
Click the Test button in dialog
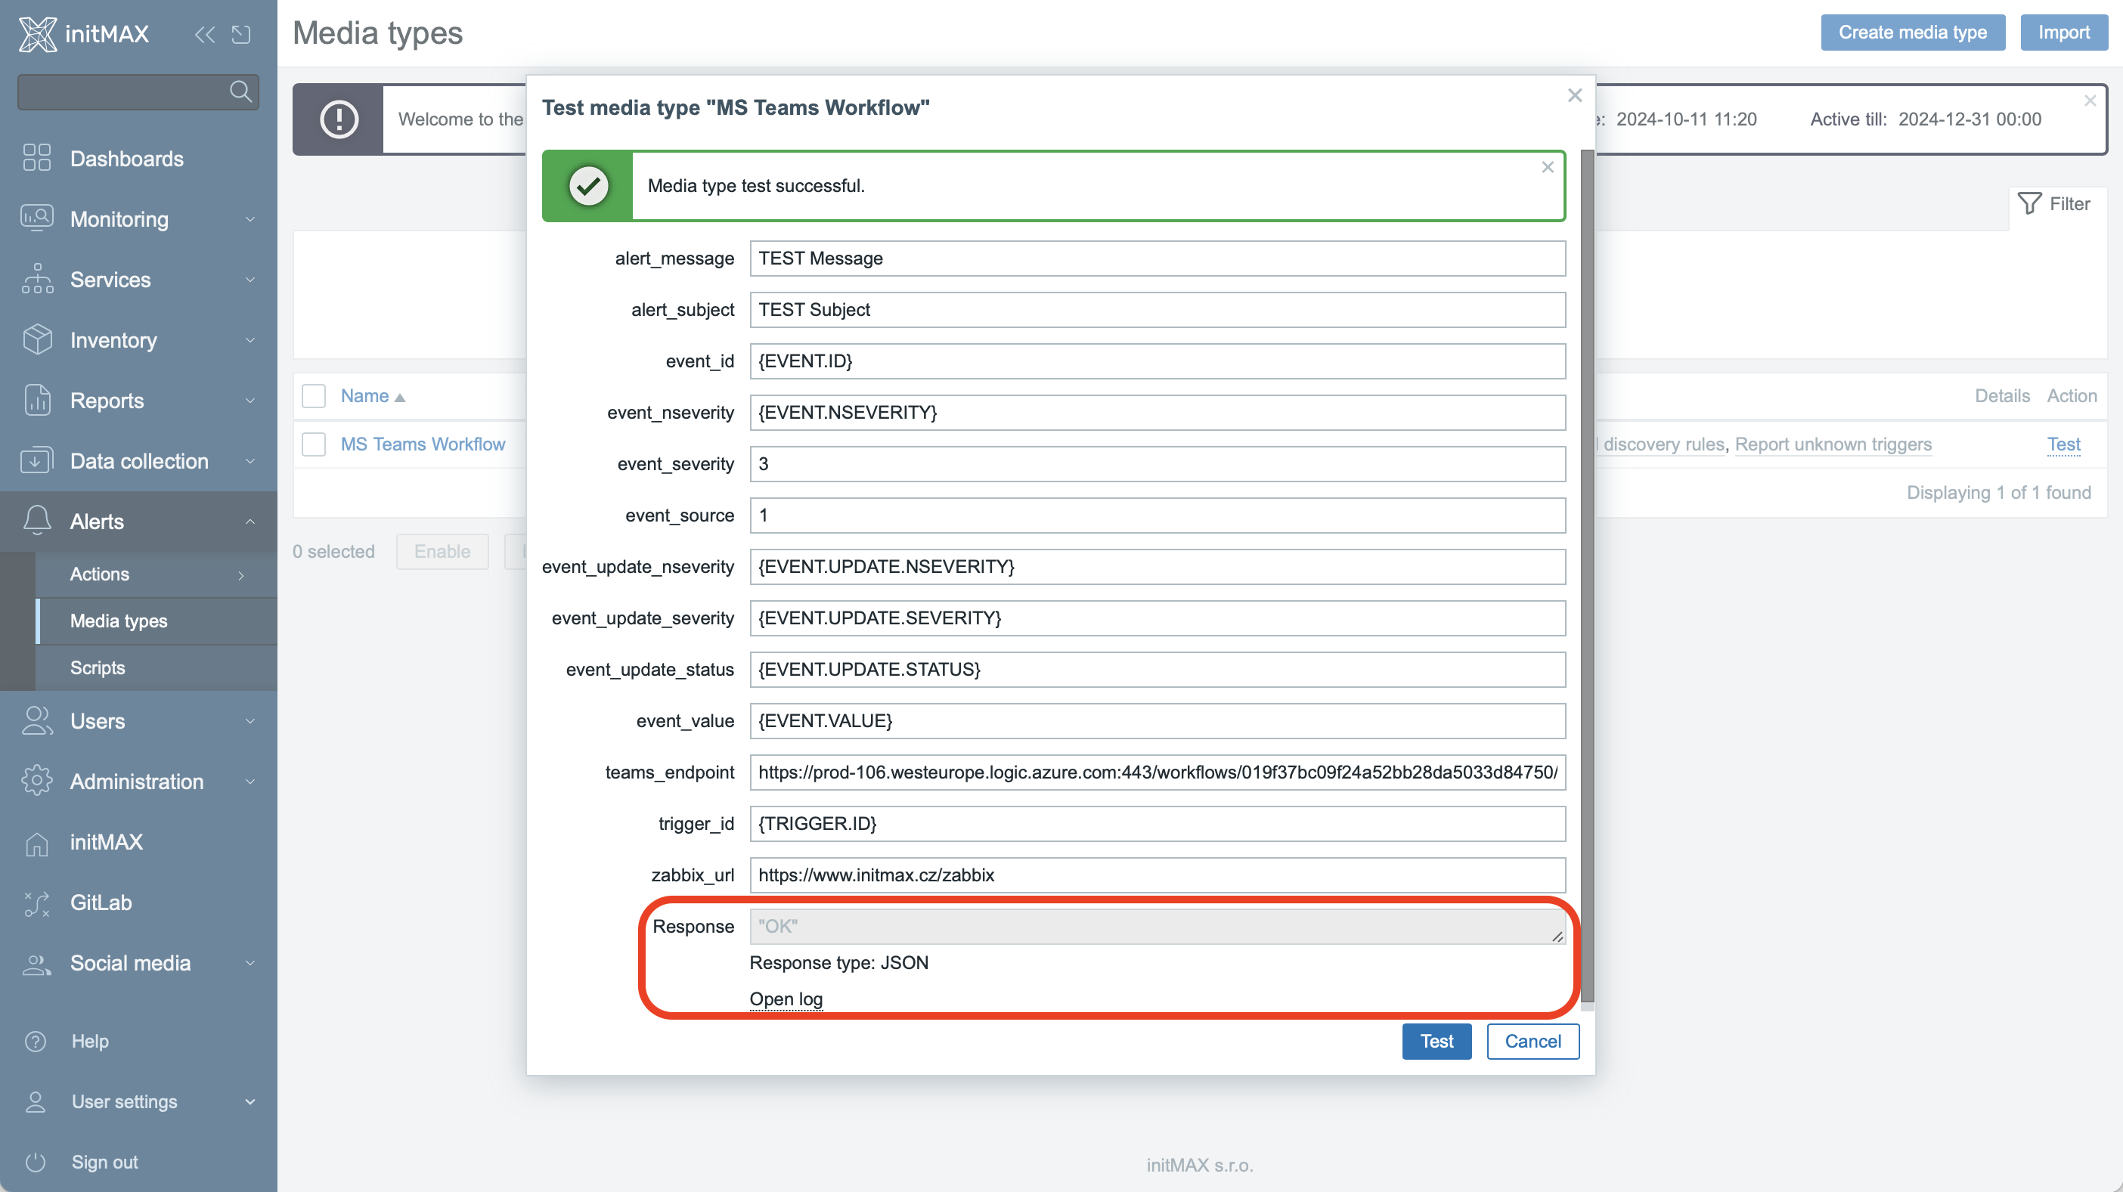pos(1437,1042)
